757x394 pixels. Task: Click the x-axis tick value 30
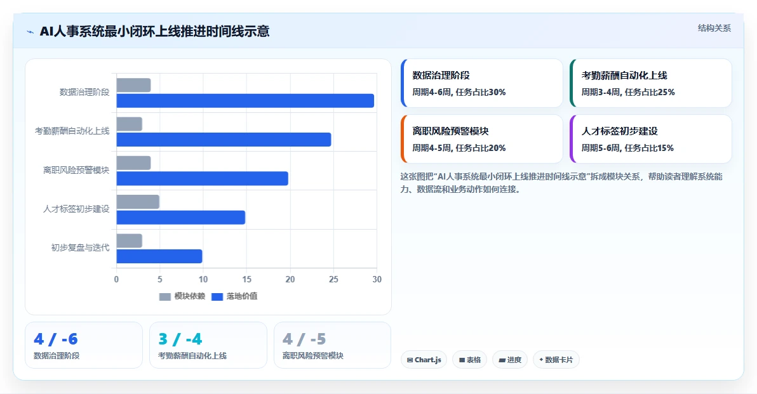click(377, 280)
